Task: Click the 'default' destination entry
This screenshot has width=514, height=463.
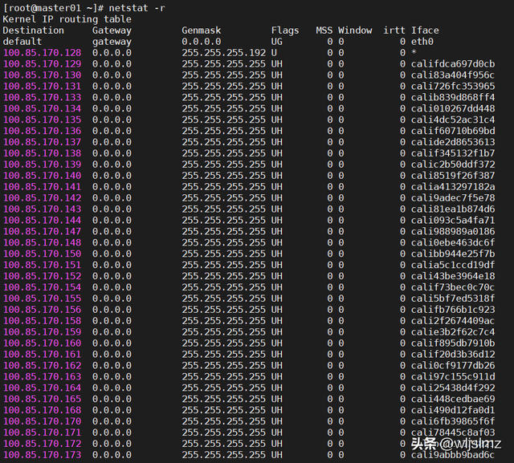Action: coord(22,42)
